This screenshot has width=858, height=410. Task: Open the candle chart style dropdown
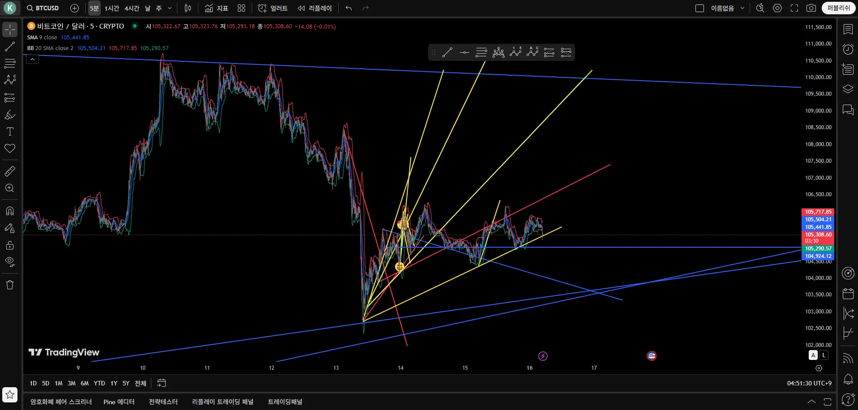click(x=188, y=8)
